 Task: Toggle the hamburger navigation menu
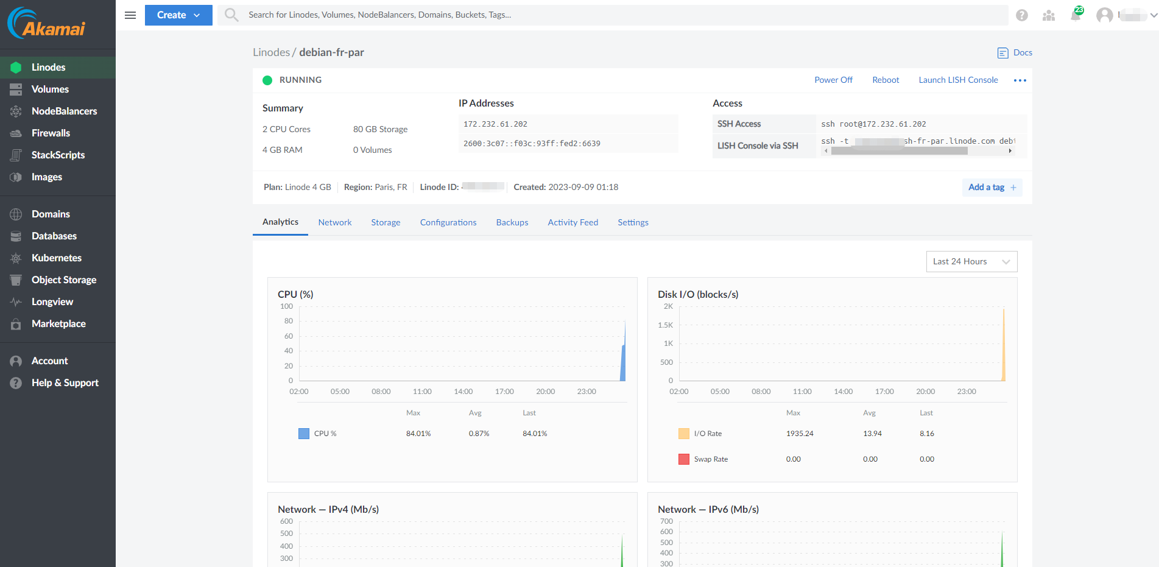(x=130, y=15)
